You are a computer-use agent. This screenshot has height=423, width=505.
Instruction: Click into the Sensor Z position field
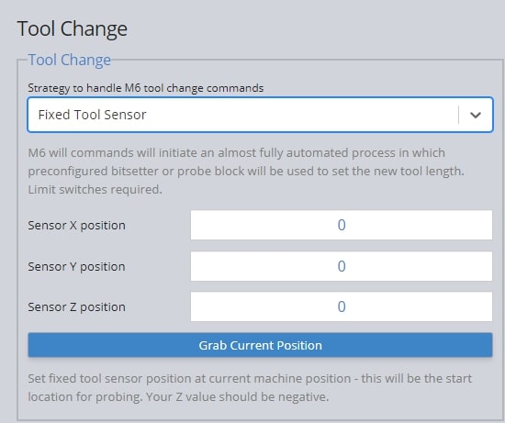pos(342,306)
